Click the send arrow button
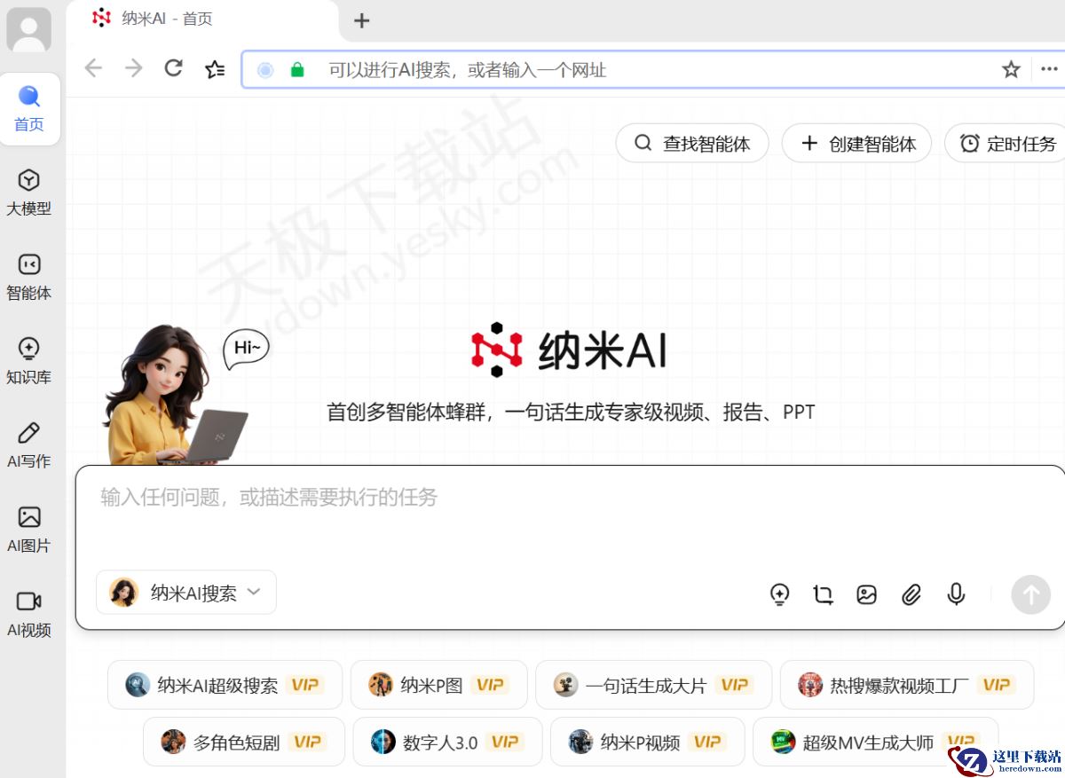 [1031, 594]
